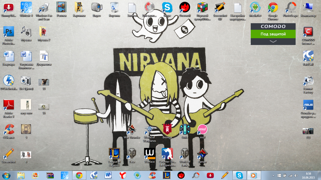Open the Видео camcorder icon
This screenshot has height=180, width=321.
pos(97,9)
